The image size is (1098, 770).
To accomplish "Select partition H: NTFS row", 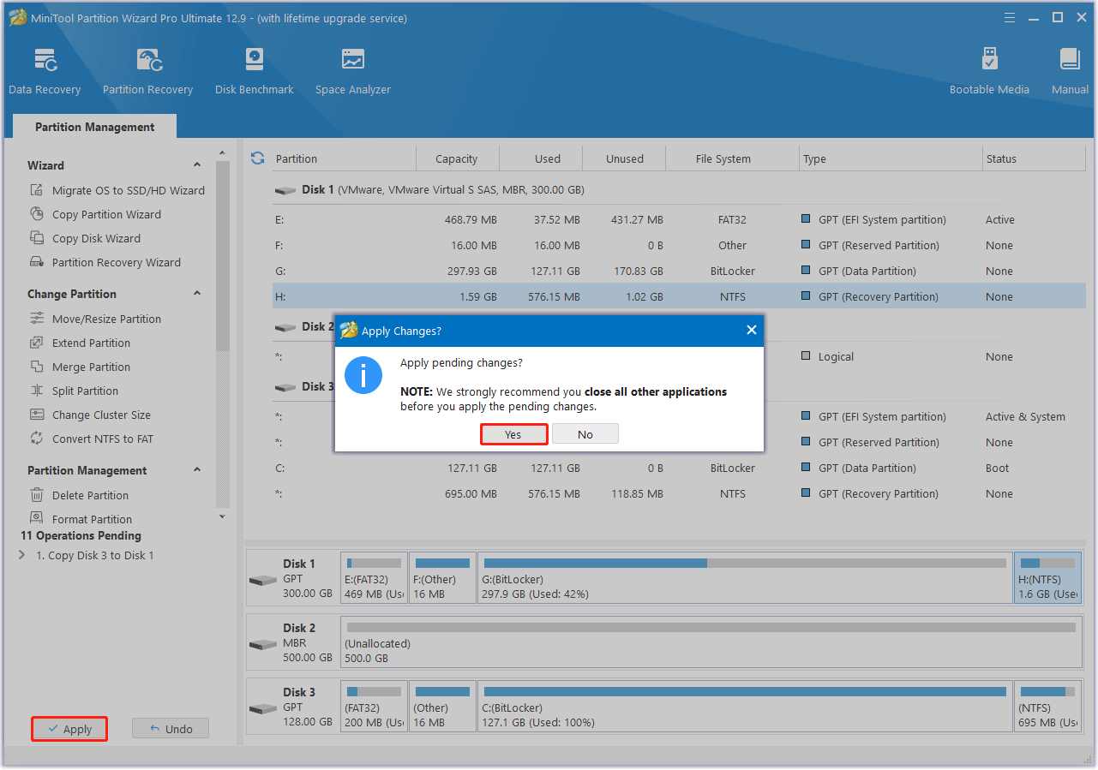I will coord(679,296).
